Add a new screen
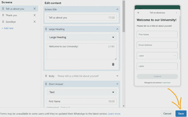This screenshot has height=117, width=188. pyautogui.click(x=8, y=28)
